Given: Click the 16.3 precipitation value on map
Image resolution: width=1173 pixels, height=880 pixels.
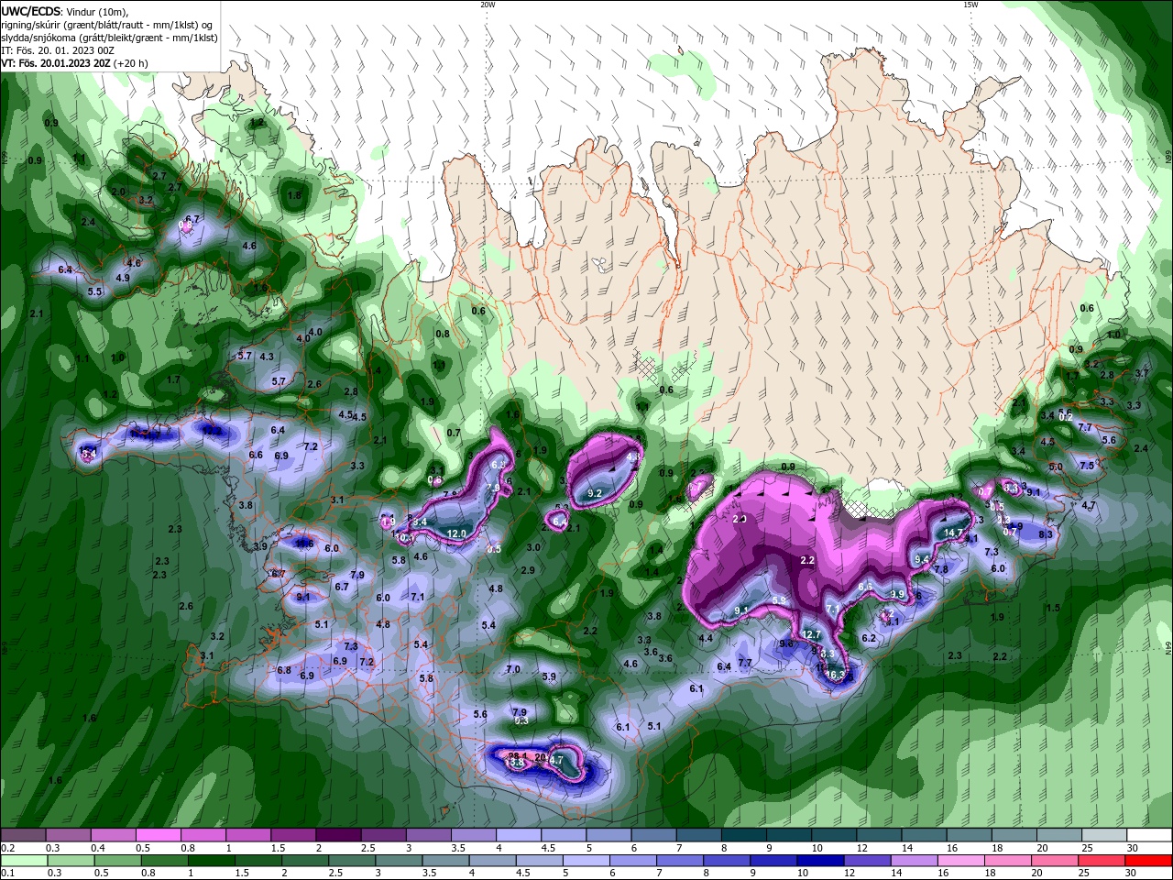Looking at the screenshot, I should pyautogui.click(x=835, y=674).
